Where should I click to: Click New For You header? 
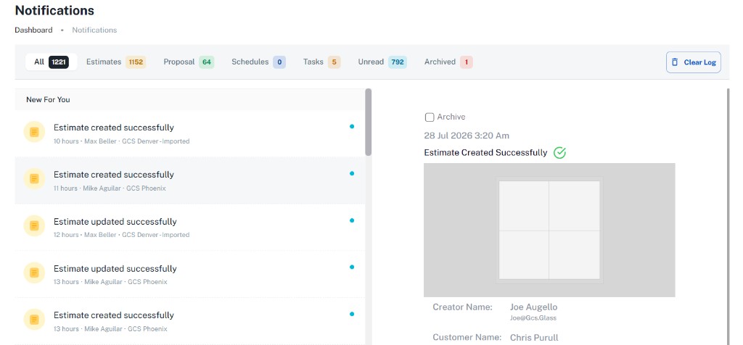tap(48, 99)
